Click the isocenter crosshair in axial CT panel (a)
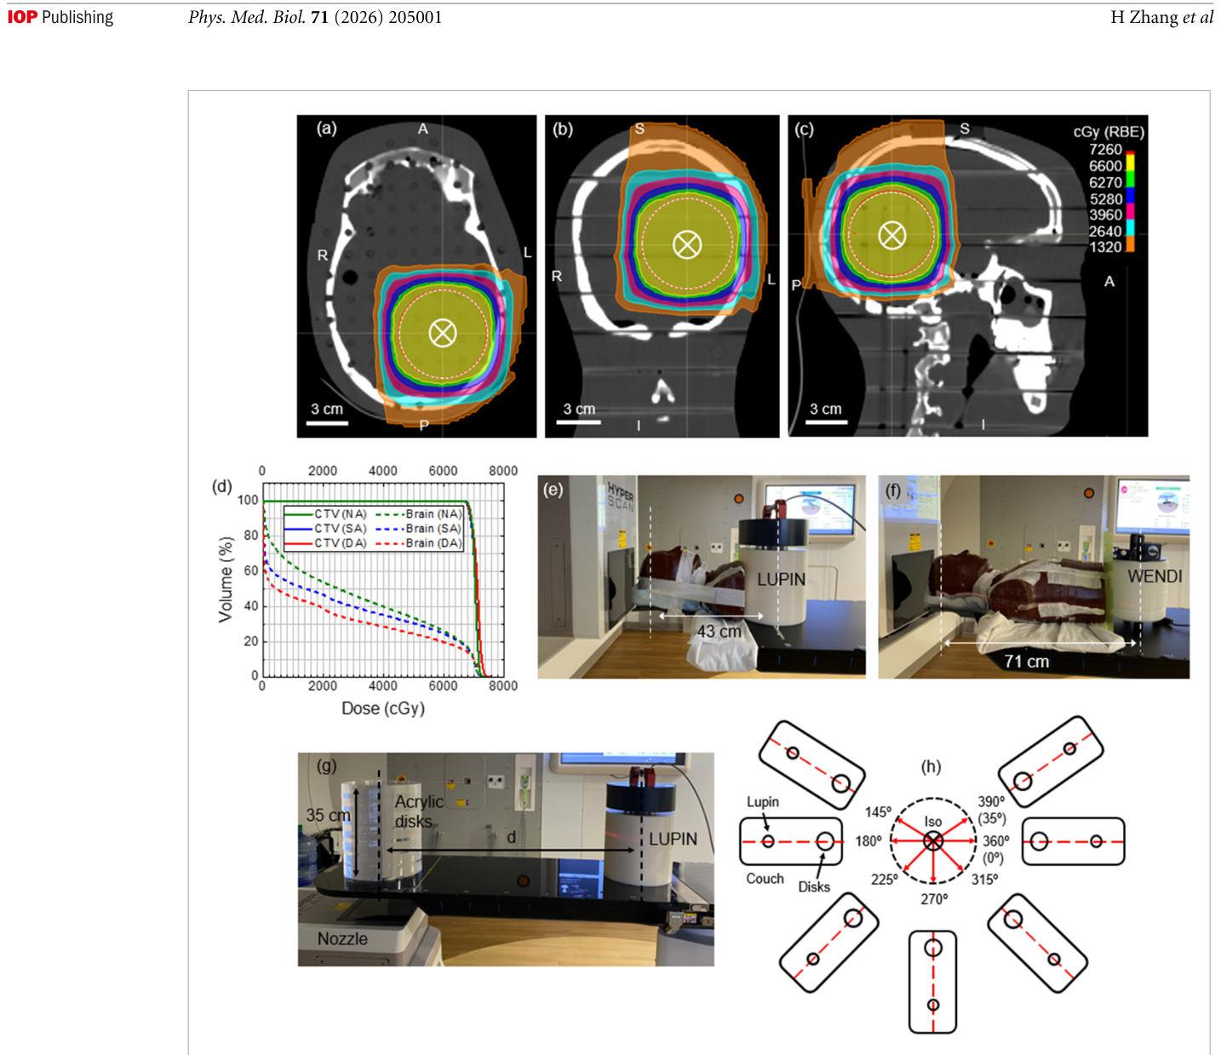The image size is (1221, 1055). tap(442, 333)
